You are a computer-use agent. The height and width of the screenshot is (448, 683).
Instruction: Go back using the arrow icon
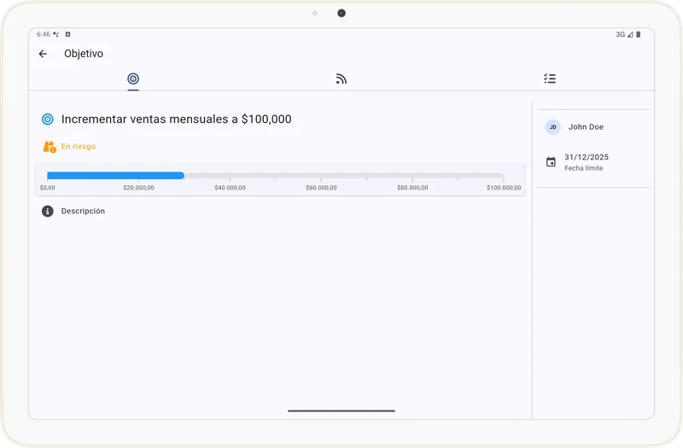pyautogui.click(x=43, y=54)
